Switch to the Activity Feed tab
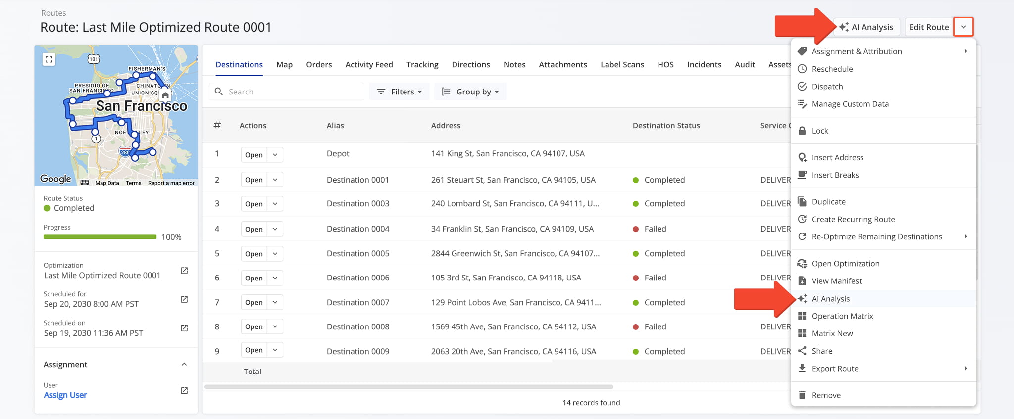This screenshot has height=419, width=1014. [x=369, y=64]
